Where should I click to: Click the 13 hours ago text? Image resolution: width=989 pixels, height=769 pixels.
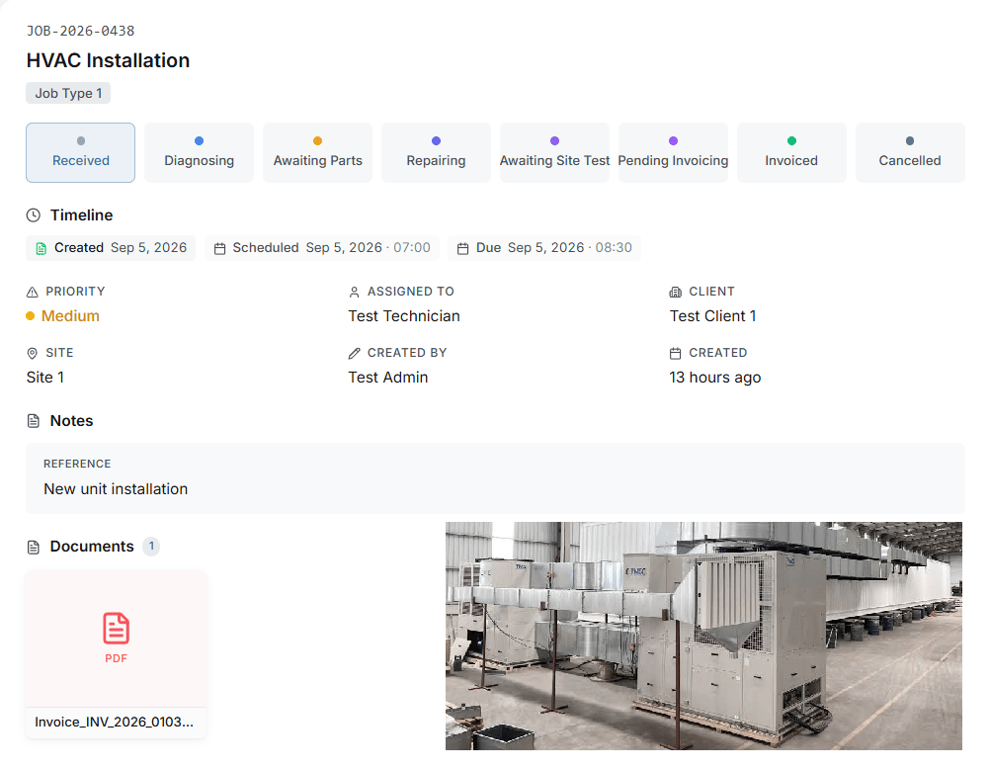(x=715, y=378)
